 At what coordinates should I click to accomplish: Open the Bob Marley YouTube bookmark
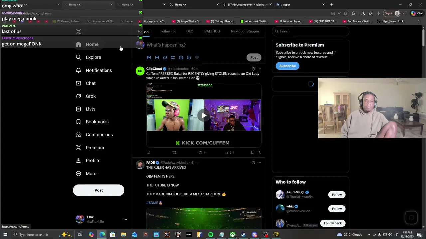(x=356, y=21)
